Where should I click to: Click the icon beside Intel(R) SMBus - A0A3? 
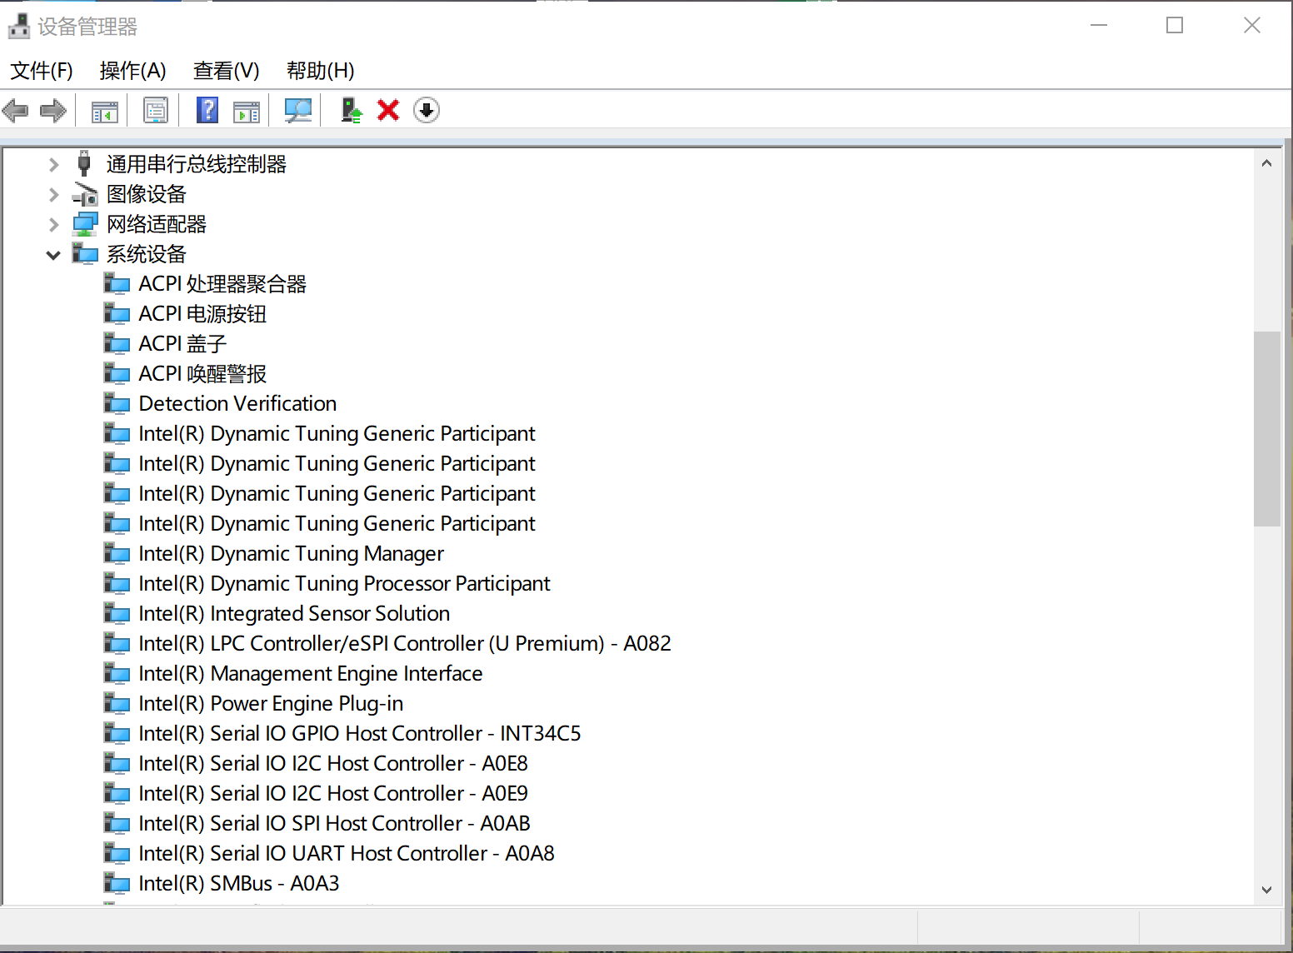pyautogui.click(x=117, y=884)
